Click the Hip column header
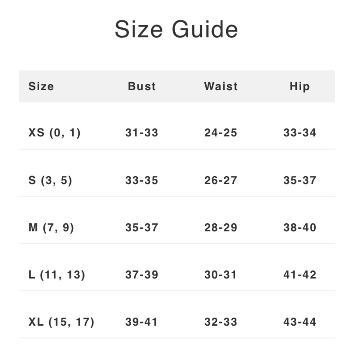The height and width of the screenshot is (354, 354). coord(299,86)
